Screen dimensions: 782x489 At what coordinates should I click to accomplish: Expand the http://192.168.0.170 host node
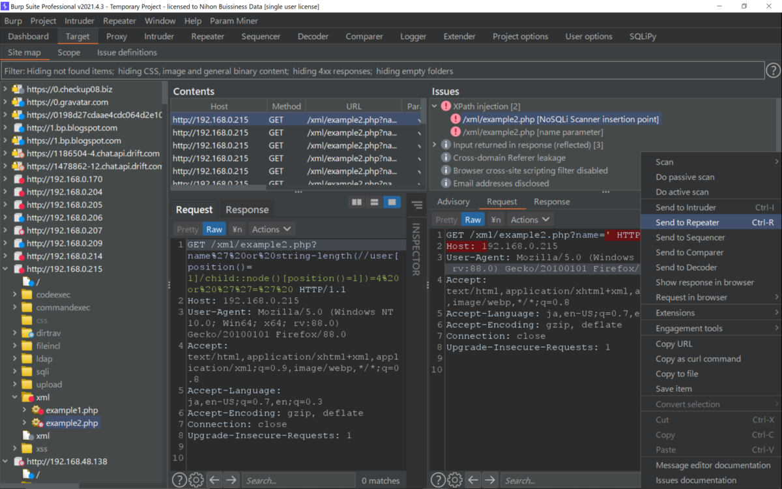6,179
